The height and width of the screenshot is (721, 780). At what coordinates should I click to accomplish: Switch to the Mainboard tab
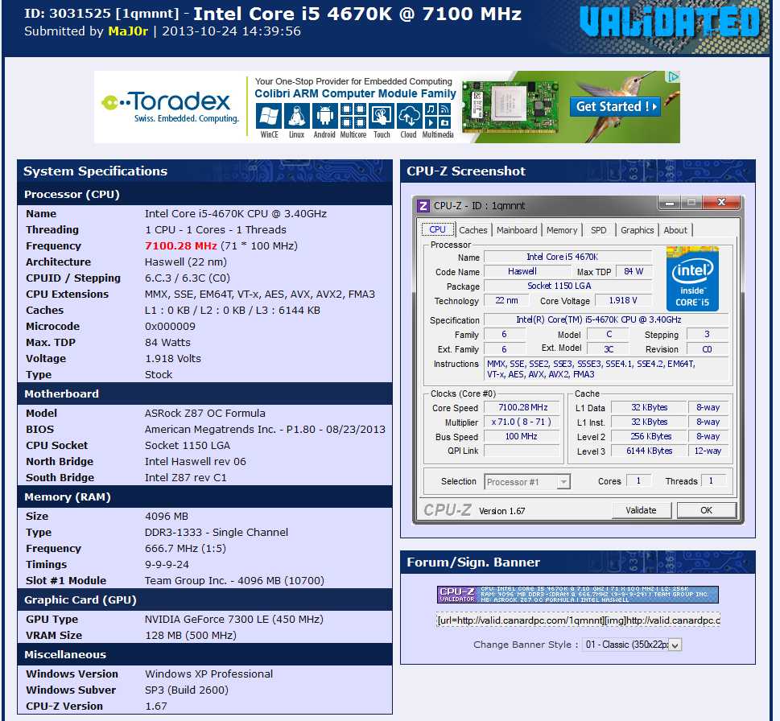[x=517, y=229]
